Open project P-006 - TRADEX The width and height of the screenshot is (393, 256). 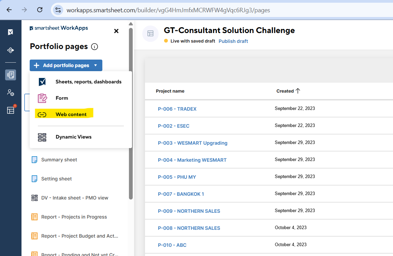[177, 109]
